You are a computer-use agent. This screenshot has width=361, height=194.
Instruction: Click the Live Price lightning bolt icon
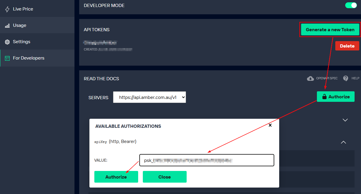coord(7,9)
